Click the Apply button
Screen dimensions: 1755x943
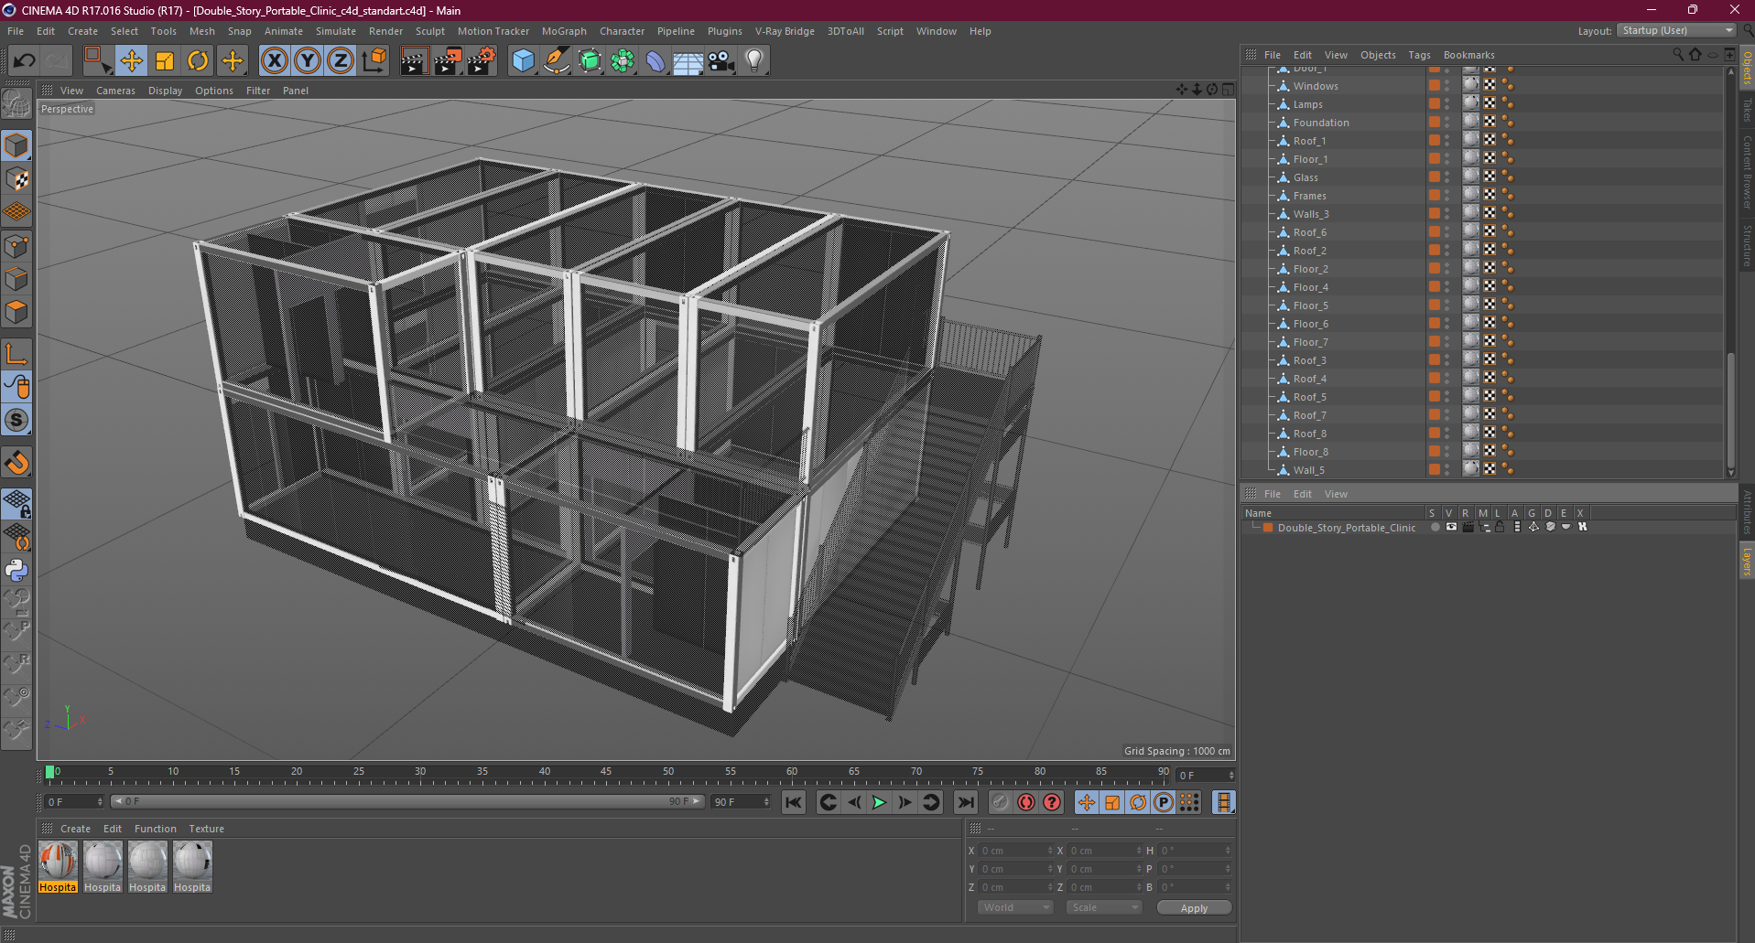click(x=1194, y=908)
